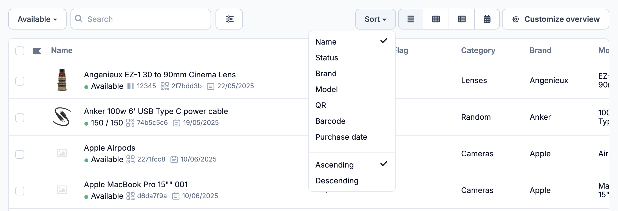The image size is (618, 211).
Task: Check the Apple MacBook Pro row checkbox
Action: [x=20, y=191]
